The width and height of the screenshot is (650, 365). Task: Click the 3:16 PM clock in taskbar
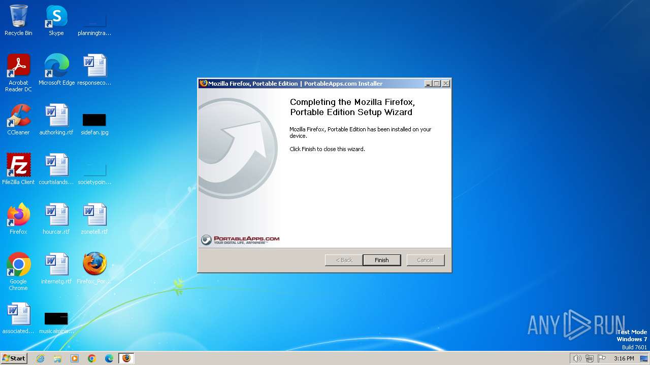624,358
